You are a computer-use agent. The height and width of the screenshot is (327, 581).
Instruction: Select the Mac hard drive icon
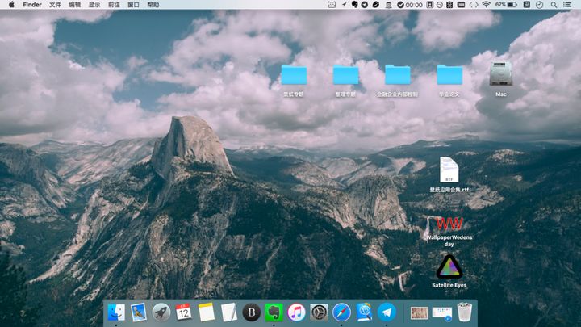click(500, 75)
